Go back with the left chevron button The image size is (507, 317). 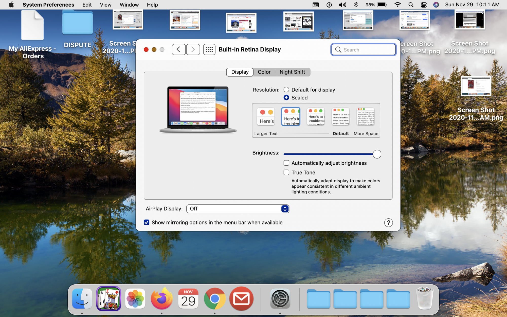click(x=178, y=49)
